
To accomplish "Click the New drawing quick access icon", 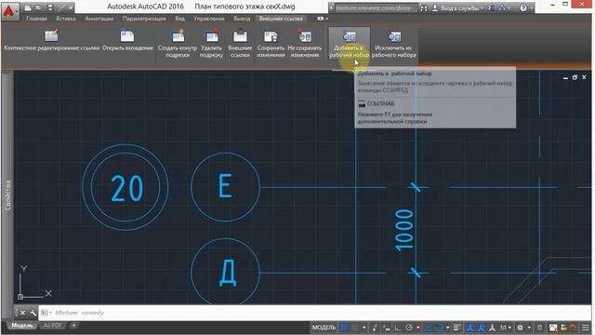I will [28, 7].
